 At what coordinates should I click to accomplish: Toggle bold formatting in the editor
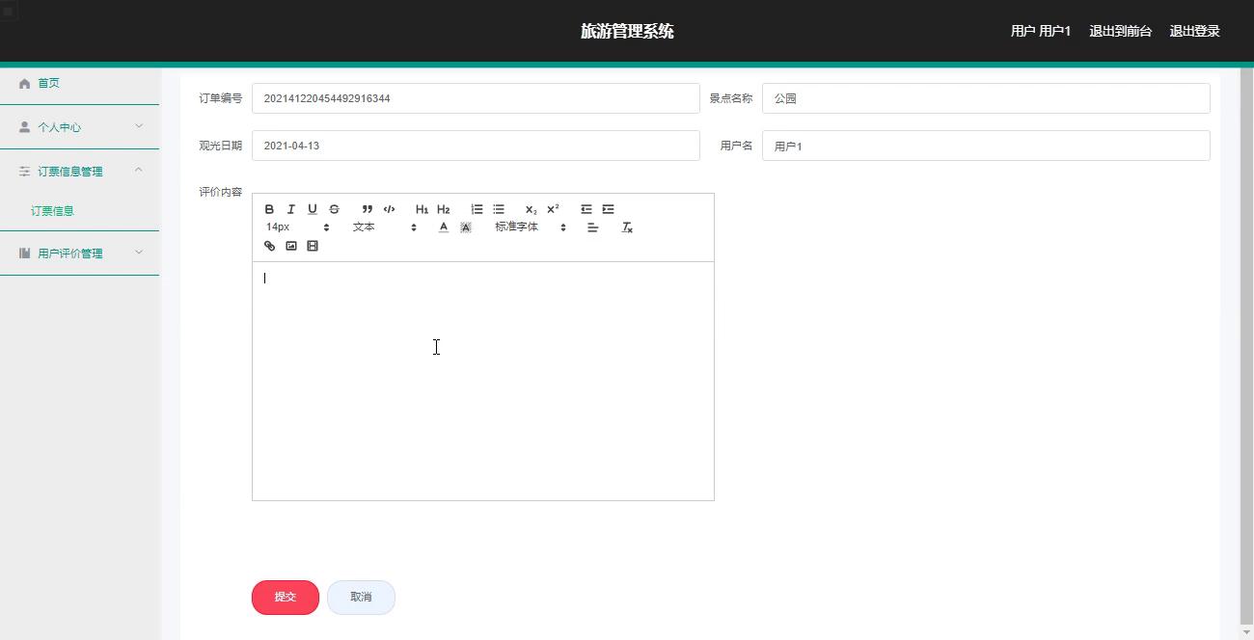pos(269,209)
